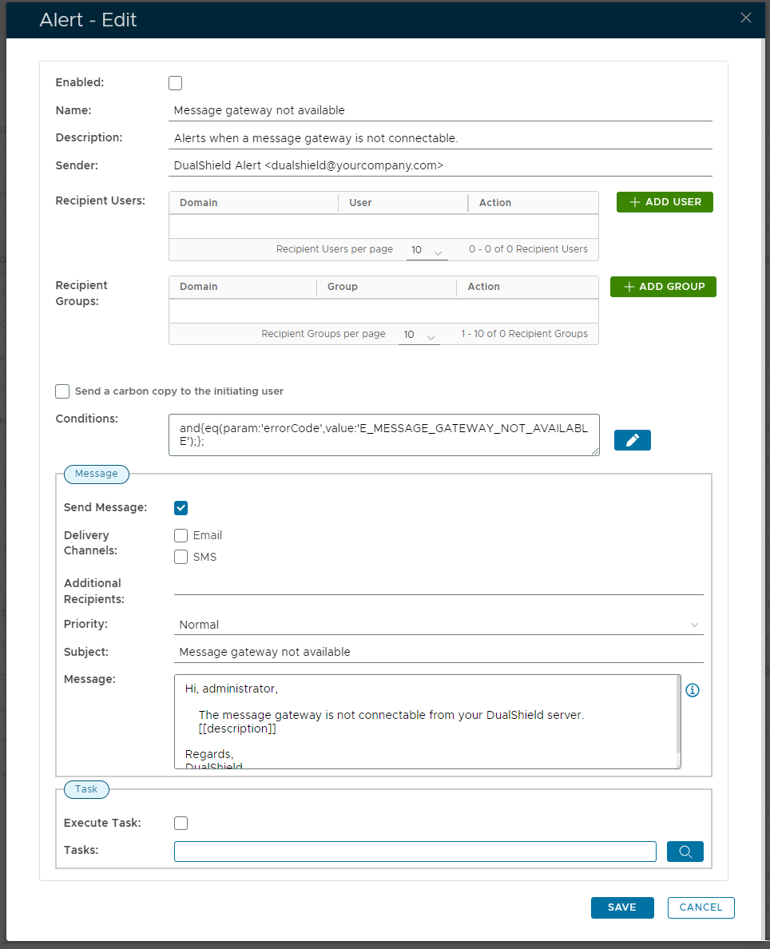Open the Priority dropdown
The image size is (770, 949).
pyautogui.click(x=438, y=625)
